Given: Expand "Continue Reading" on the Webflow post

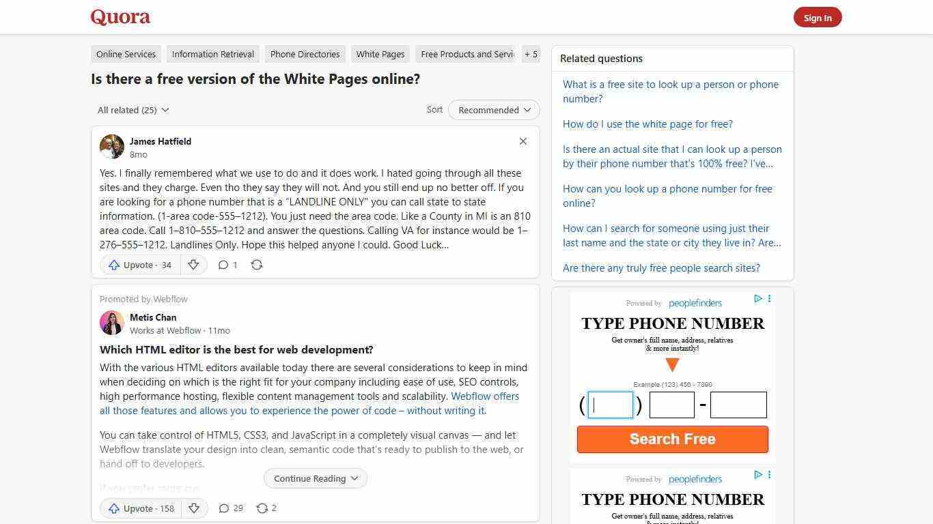Looking at the screenshot, I should tap(315, 478).
